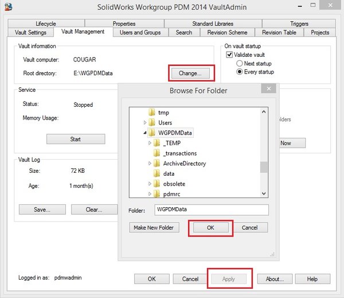Cancel the Browse For Folder dialog
The image size is (344, 298).
tap(250, 227)
